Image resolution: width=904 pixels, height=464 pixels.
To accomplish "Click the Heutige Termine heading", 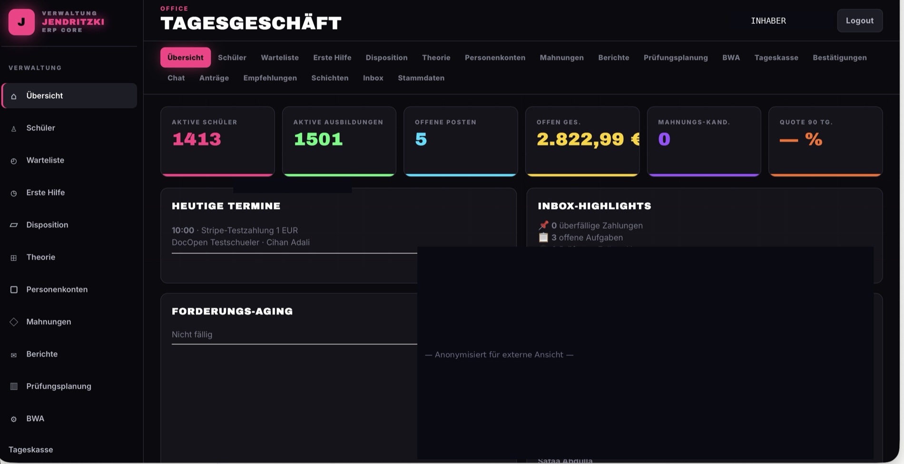I will point(226,206).
